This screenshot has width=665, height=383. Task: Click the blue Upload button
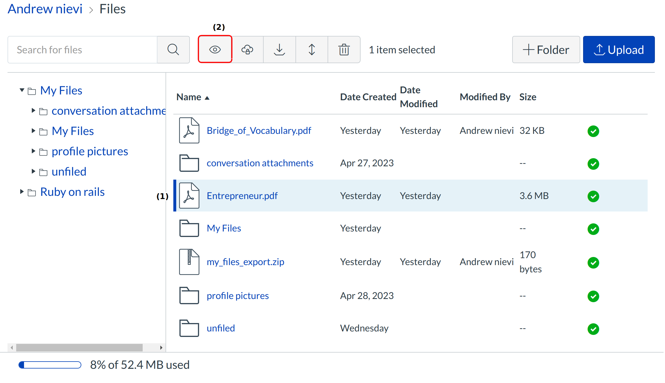coord(618,50)
